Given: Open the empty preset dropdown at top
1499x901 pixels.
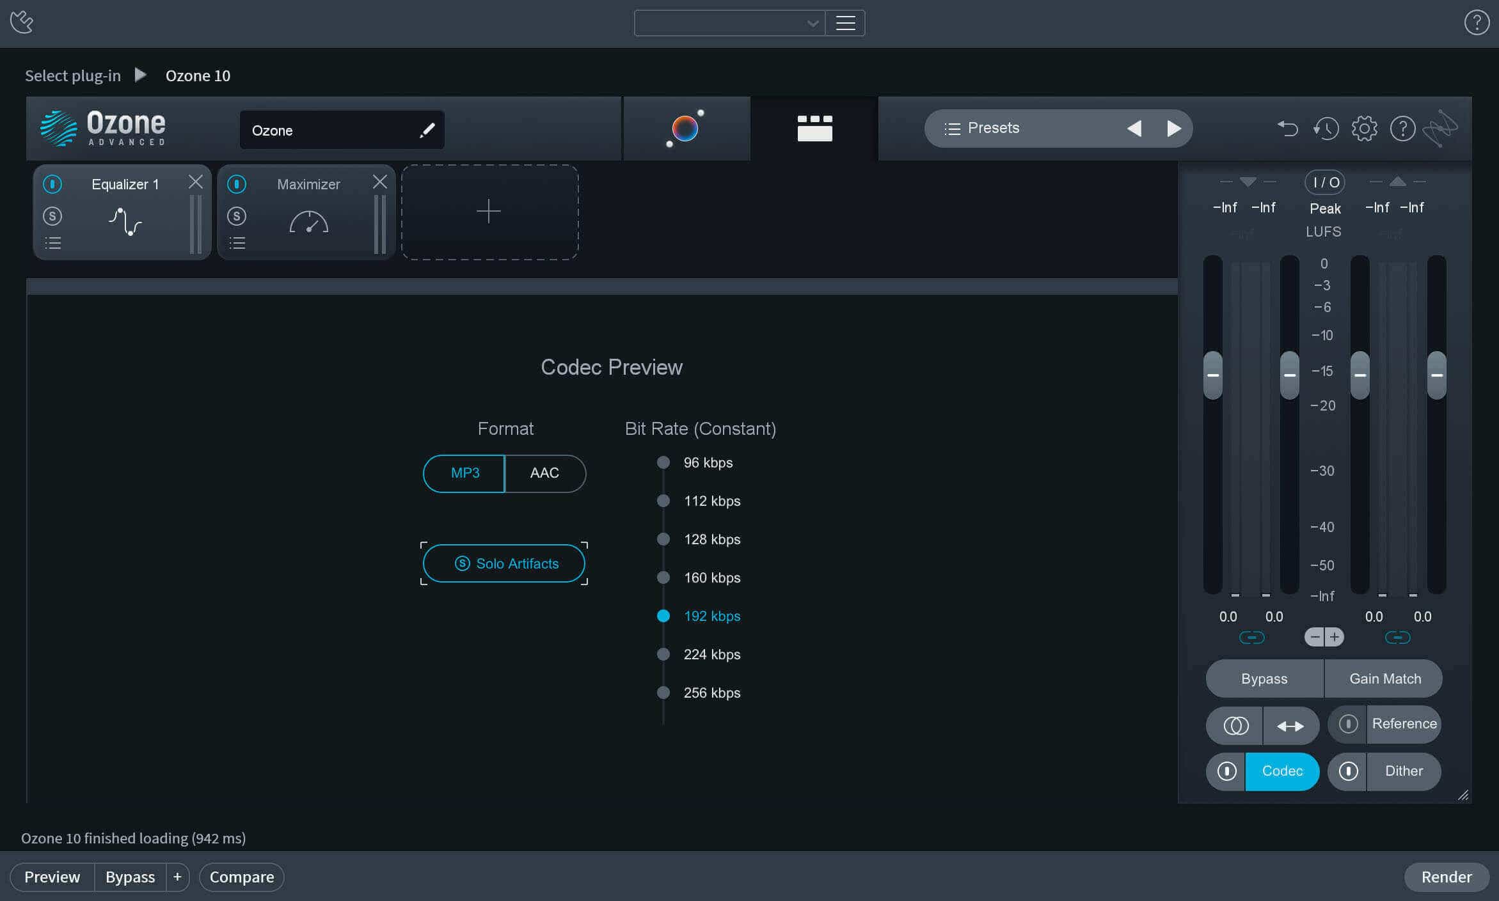Looking at the screenshot, I should pos(729,23).
